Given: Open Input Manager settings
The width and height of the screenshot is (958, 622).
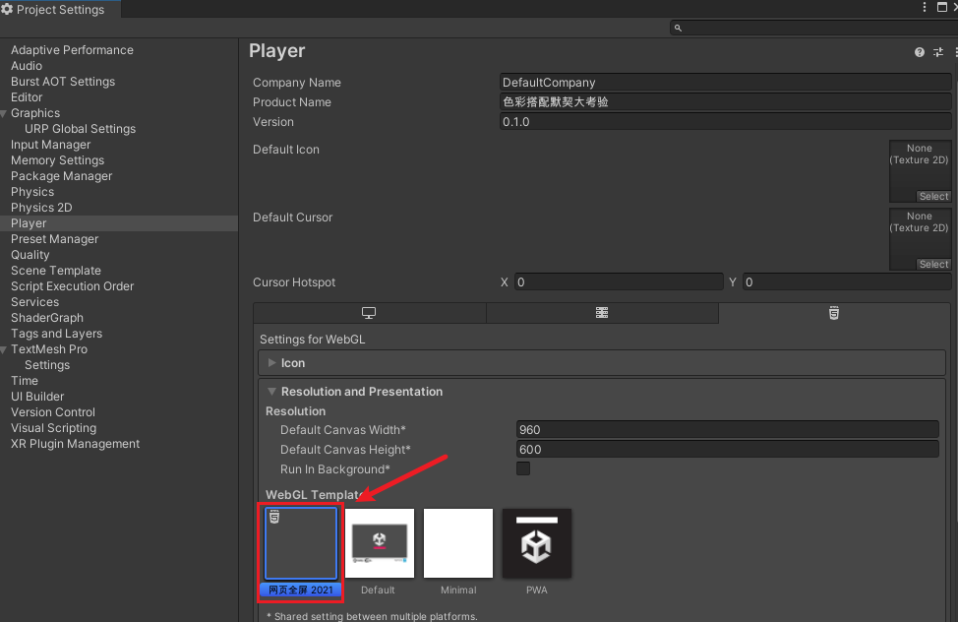Looking at the screenshot, I should pos(51,145).
